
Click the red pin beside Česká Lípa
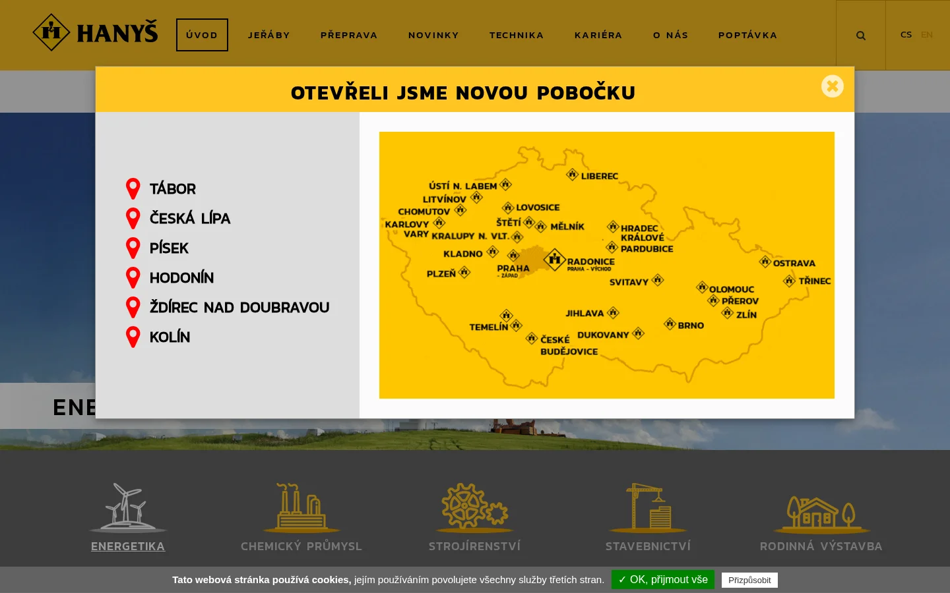pos(133,219)
